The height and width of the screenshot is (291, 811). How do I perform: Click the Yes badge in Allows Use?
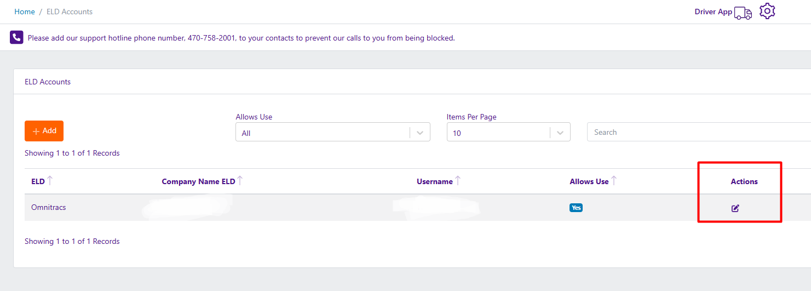coord(576,208)
